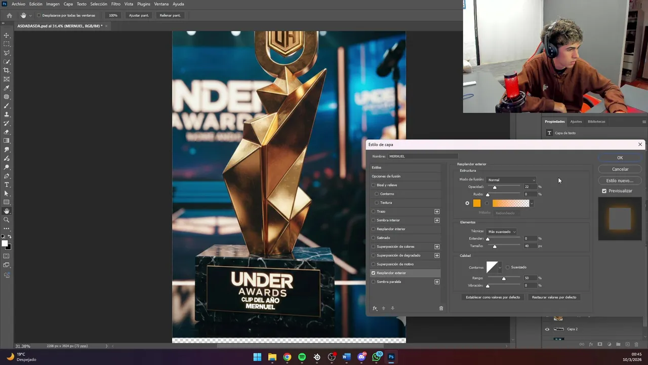648x365 pixels.
Task: Select the Rectangular Marquee tool
Action: point(7,44)
